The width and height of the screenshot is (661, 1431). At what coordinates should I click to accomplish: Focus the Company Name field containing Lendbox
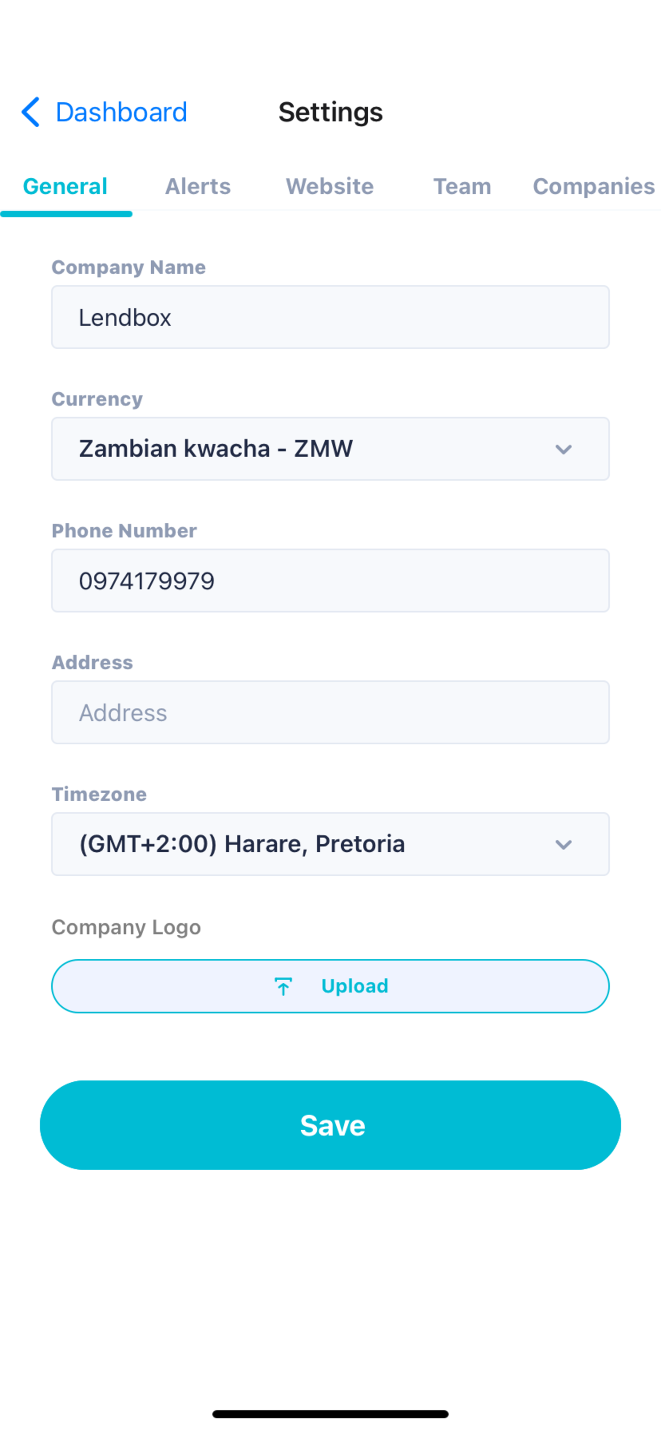[x=330, y=317]
